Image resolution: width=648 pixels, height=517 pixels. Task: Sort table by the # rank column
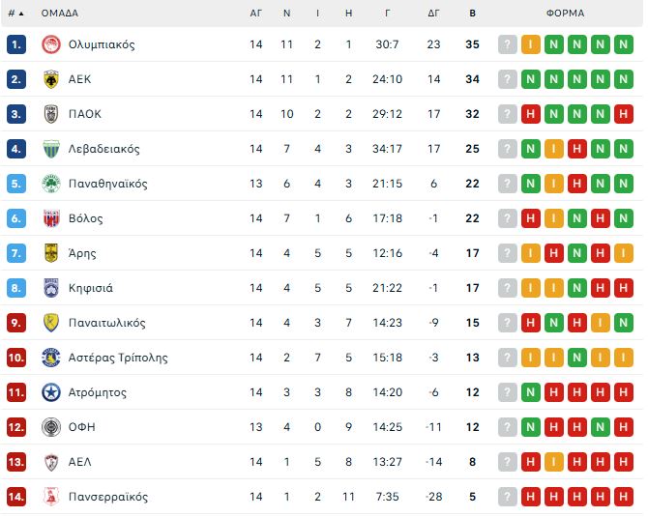[15, 14]
